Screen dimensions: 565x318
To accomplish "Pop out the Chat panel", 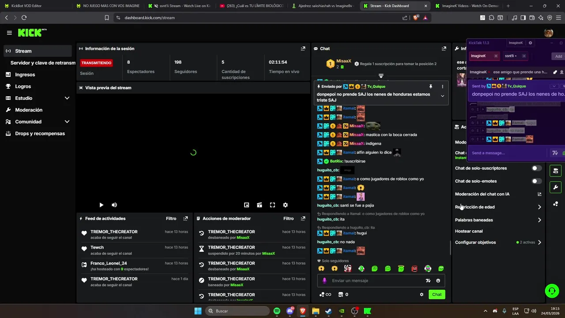I will point(444,49).
